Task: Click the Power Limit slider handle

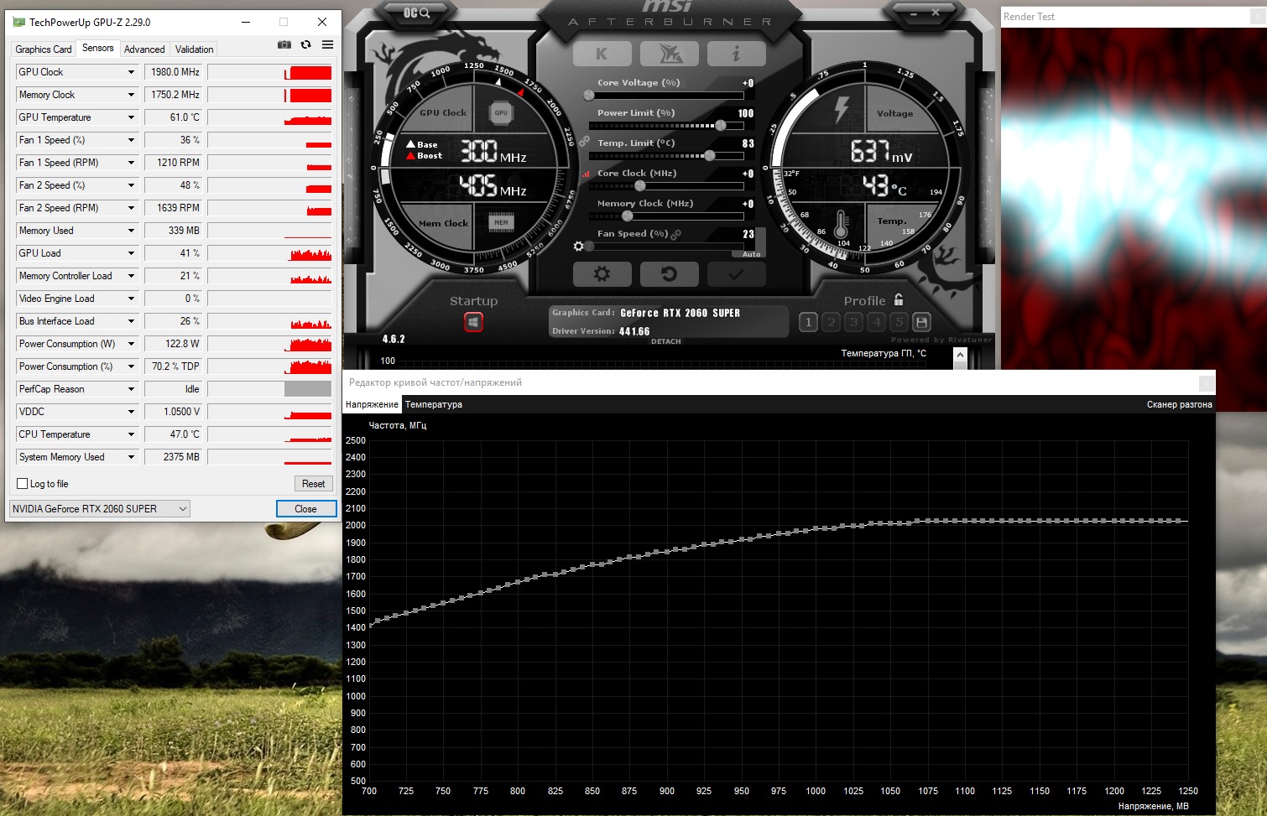Action: coord(720,126)
